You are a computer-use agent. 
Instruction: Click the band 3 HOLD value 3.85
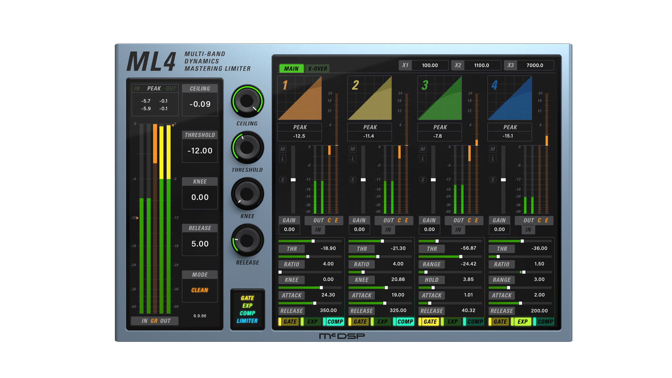tap(468, 279)
